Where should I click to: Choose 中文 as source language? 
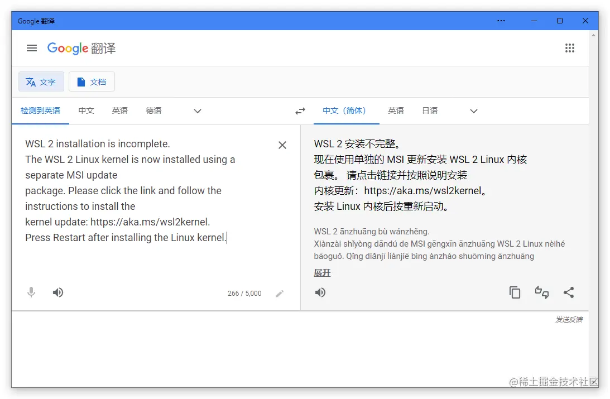coord(86,111)
